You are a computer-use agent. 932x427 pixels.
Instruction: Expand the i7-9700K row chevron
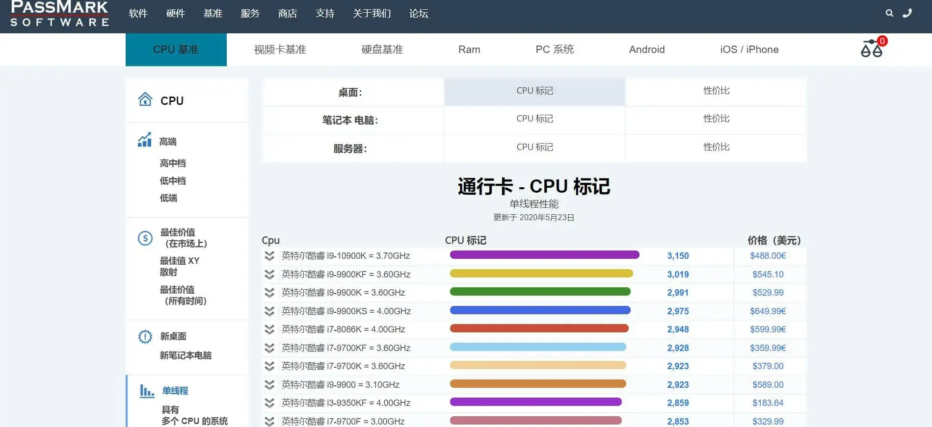pos(269,366)
